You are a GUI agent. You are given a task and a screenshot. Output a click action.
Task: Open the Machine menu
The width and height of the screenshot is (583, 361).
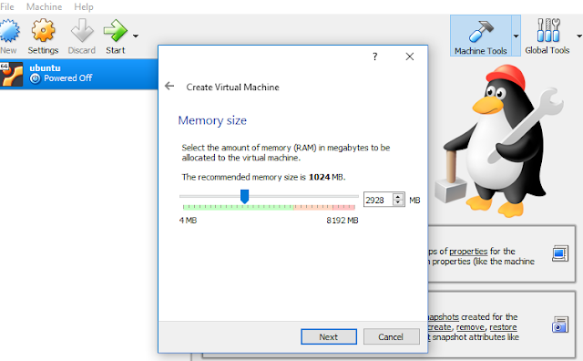[x=45, y=6]
